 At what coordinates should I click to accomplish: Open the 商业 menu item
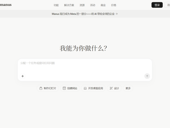(x=103, y=5)
